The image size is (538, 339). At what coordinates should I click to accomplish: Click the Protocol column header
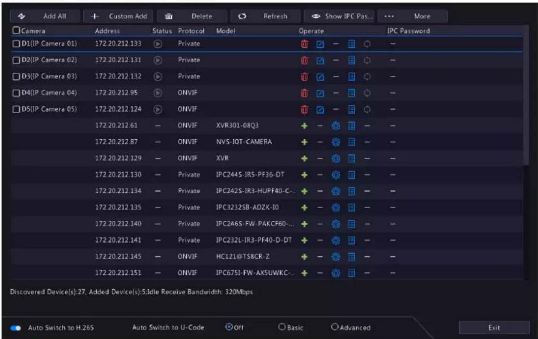[191, 31]
